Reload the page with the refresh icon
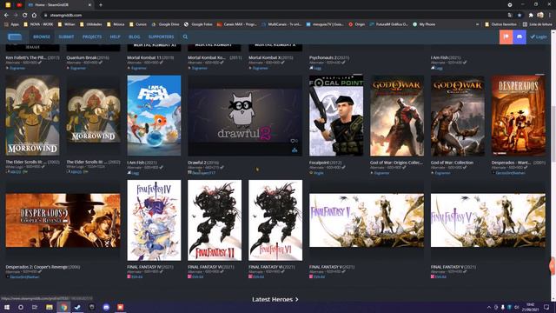 point(25,16)
